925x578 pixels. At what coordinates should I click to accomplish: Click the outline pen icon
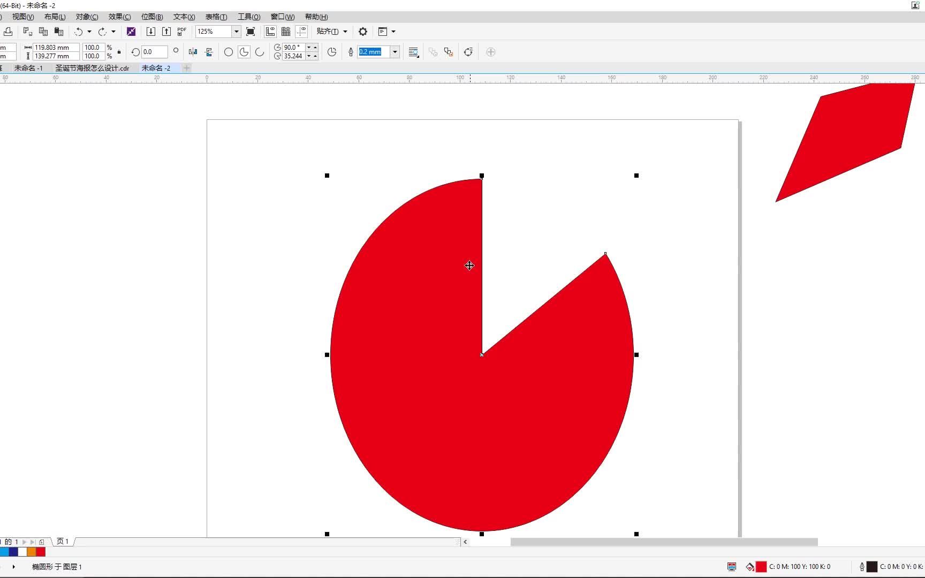(x=351, y=52)
